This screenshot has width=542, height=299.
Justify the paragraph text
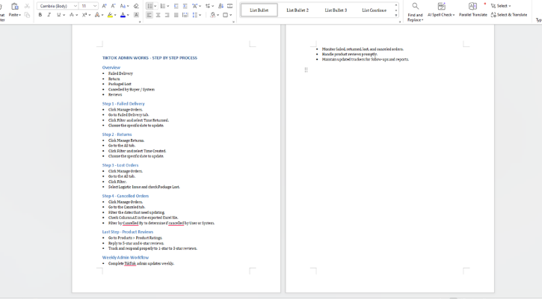coord(176,15)
